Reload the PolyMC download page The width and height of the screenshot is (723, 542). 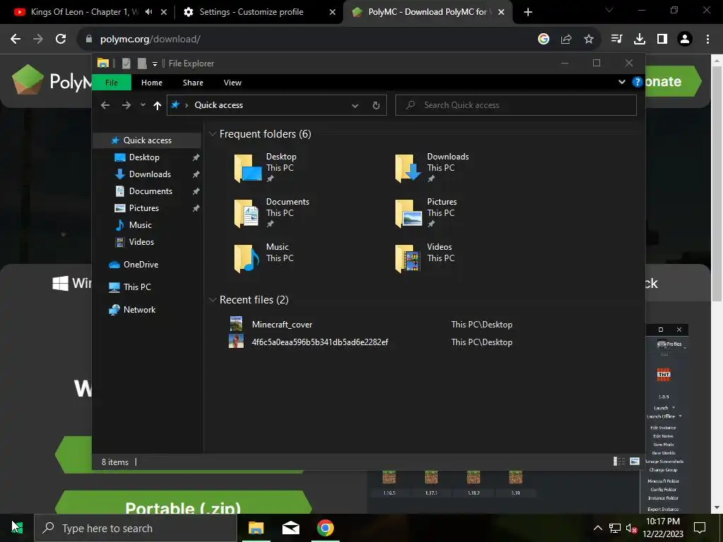tap(61, 40)
